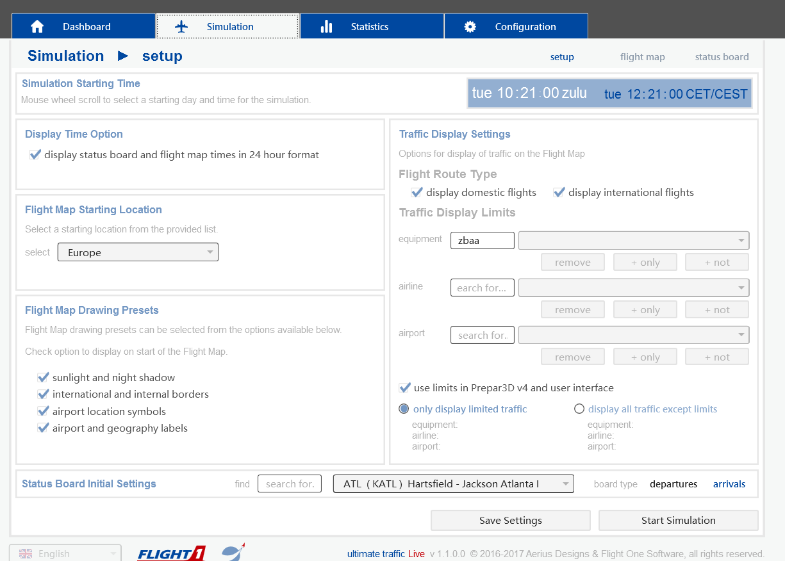
Task: Click remove button under equipment
Action: click(573, 262)
